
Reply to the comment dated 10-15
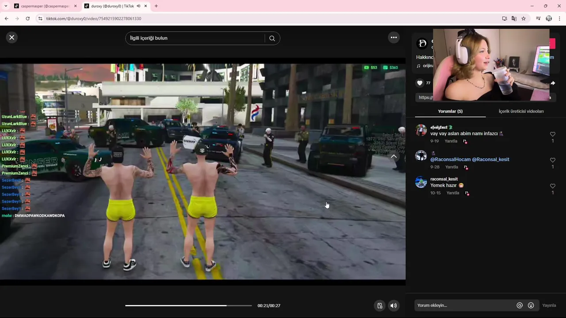pyautogui.click(x=453, y=193)
